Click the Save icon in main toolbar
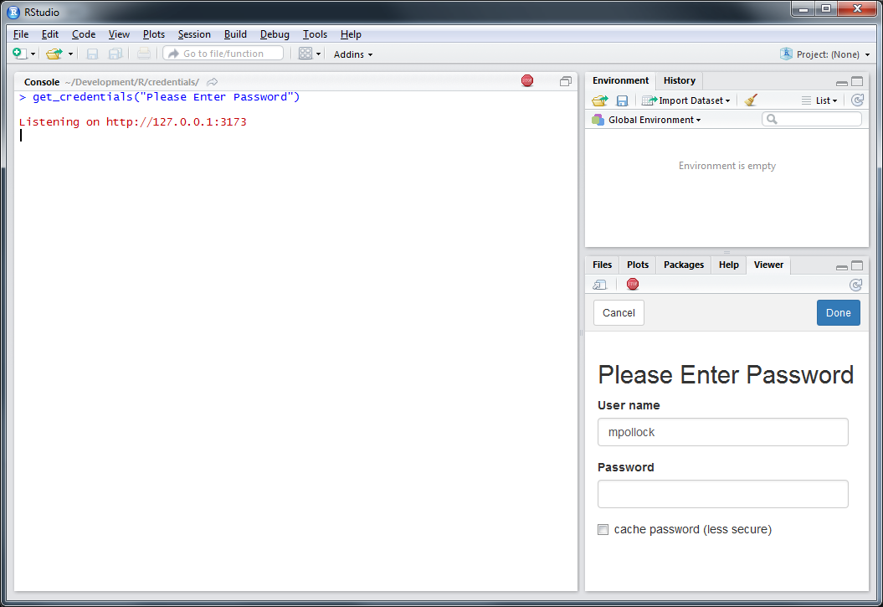 (x=92, y=54)
